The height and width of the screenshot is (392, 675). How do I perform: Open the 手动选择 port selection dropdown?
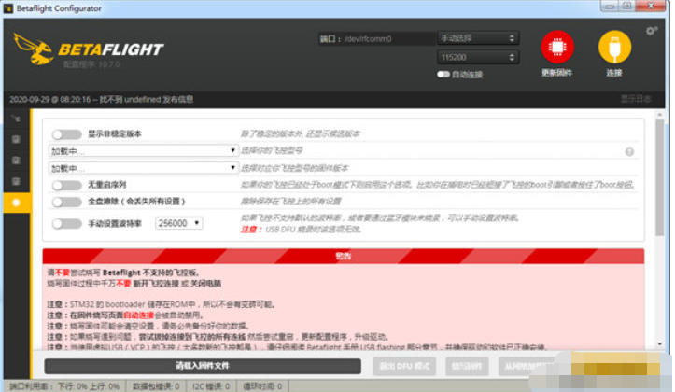click(x=478, y=38)
